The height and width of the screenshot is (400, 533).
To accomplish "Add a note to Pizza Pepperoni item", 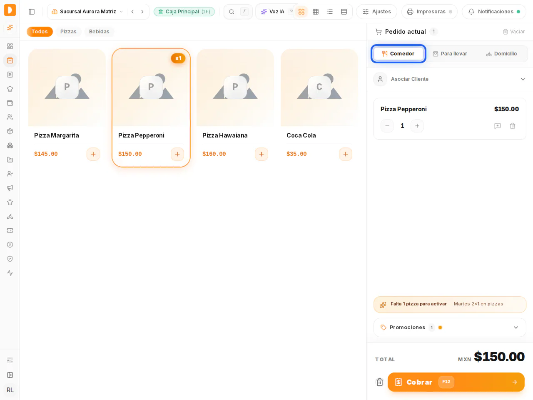I will click(498, 126).
